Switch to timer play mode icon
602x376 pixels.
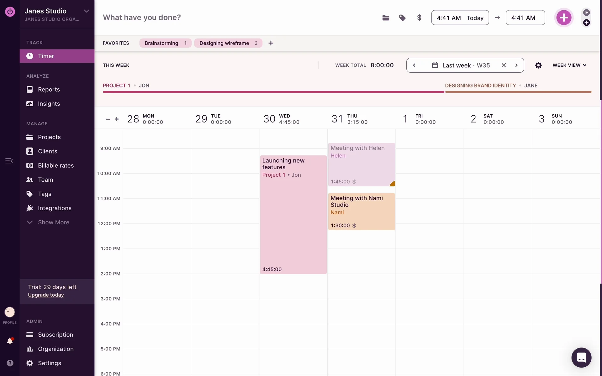[x=586, y=13]
